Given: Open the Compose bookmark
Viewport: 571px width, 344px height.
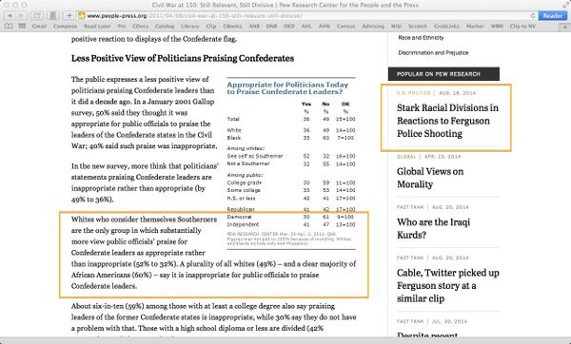Looking at the screenshot, I should point(65,27).
